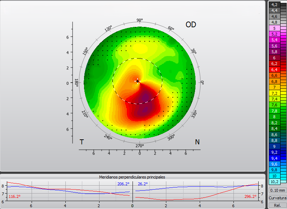Choose the dark red 6 swatch
Image resolution: width=287 pixels, height=209 pixels.
[x=274, y=58]
